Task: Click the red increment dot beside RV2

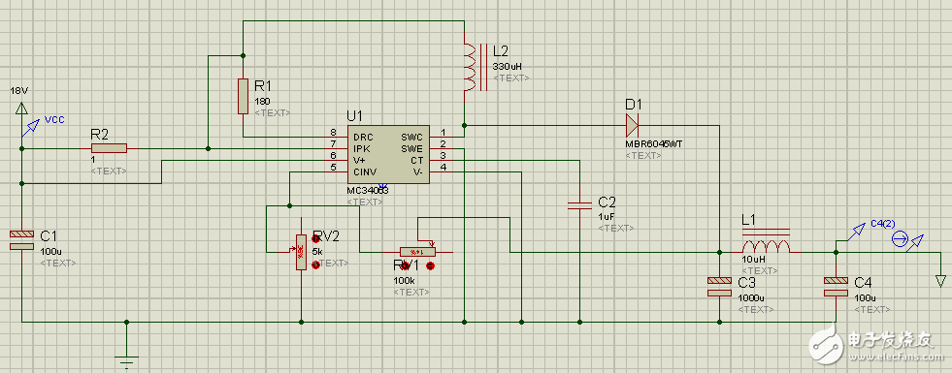Action: (x=315, y=239)
